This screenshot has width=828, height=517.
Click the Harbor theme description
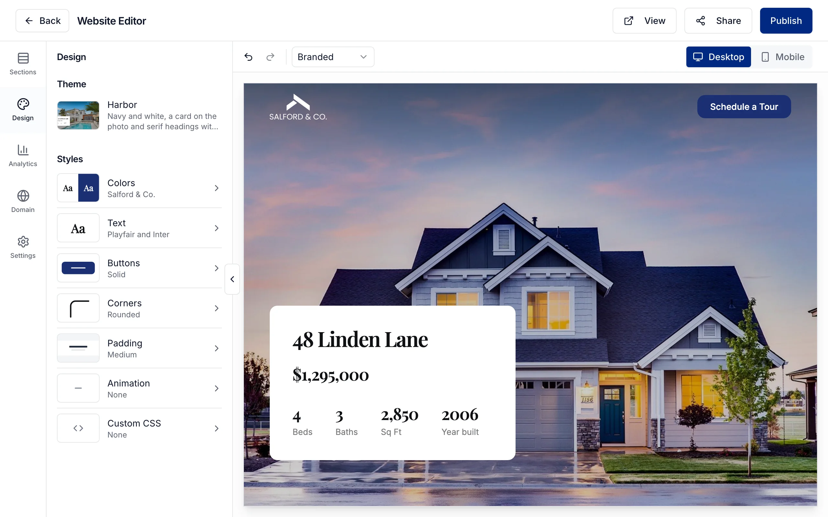[163, 121]
